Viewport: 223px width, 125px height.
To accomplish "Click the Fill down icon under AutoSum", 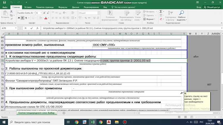I will tap(161, 15).
